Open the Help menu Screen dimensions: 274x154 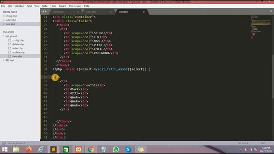[x=86, y=6]
